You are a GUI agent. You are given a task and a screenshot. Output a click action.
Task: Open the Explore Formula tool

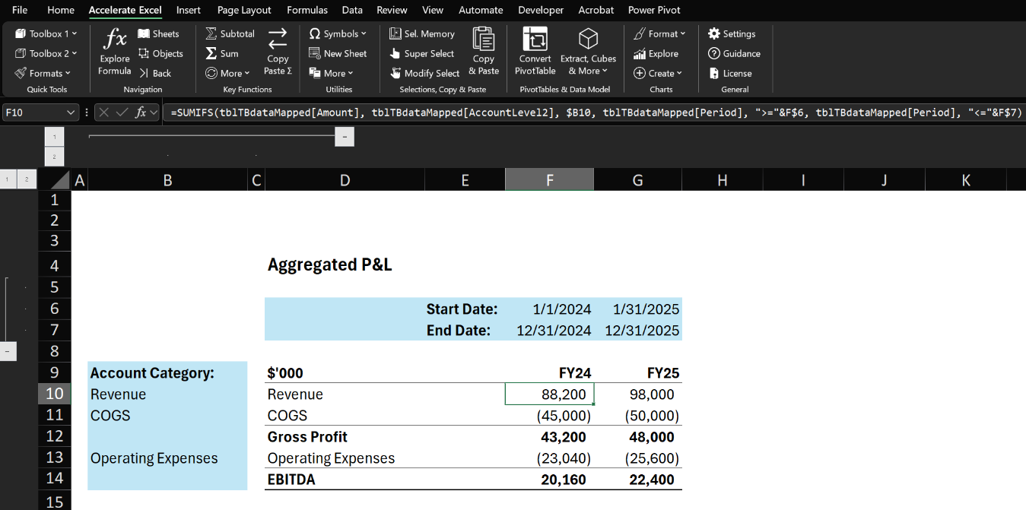114,52
